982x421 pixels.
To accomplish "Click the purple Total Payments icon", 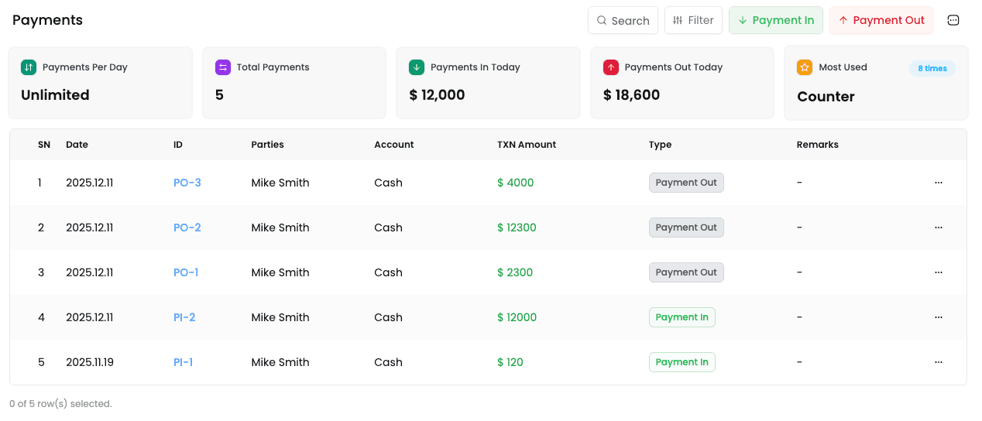I will pos(223,67).
